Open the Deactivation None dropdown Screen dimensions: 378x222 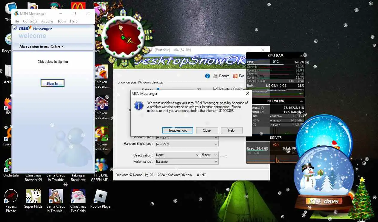tap(177, 155)
